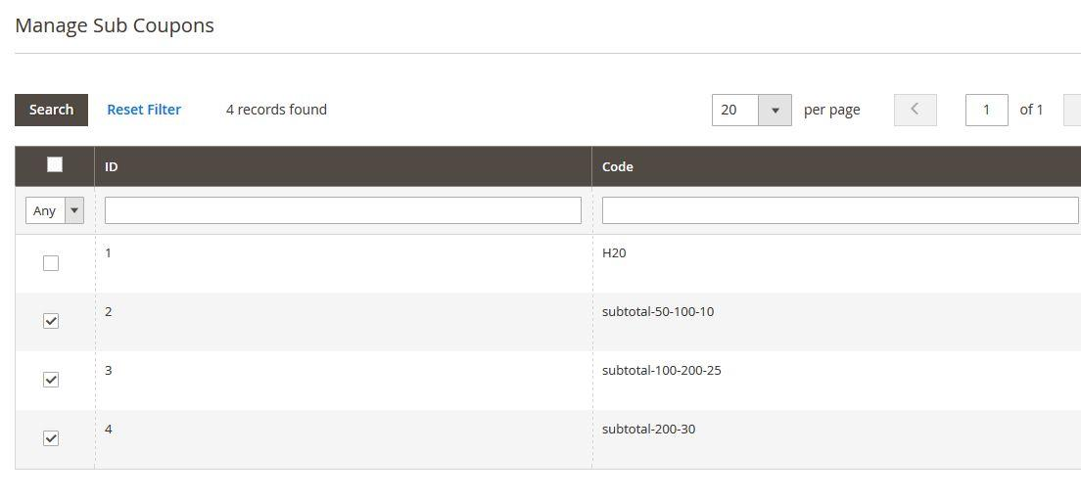Open the Any selection filter dropdown
This screenshot has width=1081, height=500.
pos(55,210)
